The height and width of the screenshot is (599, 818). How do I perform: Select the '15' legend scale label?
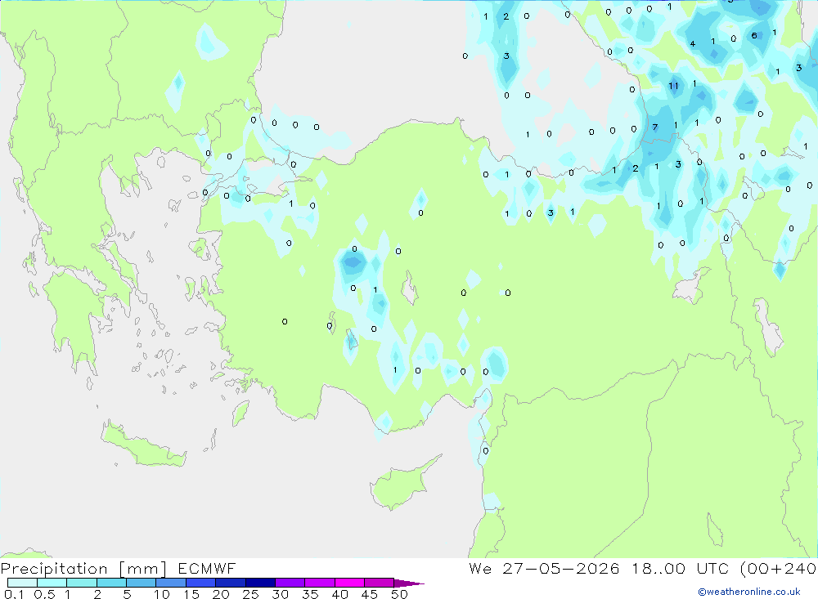click(x=191, y=594)
